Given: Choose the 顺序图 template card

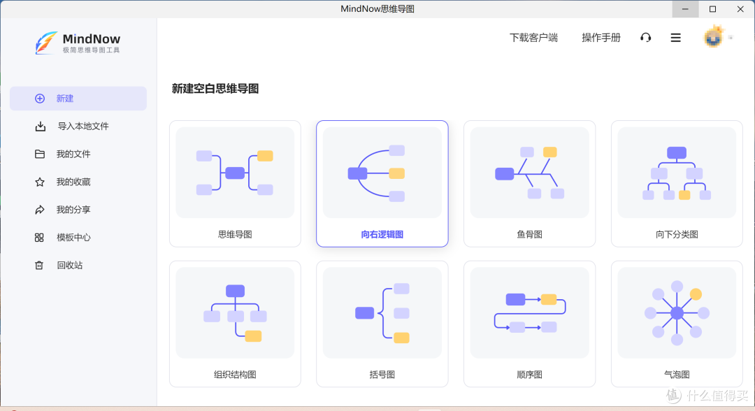Looking at the screenshot, I should pyautogui.click(x=530, y=324).
